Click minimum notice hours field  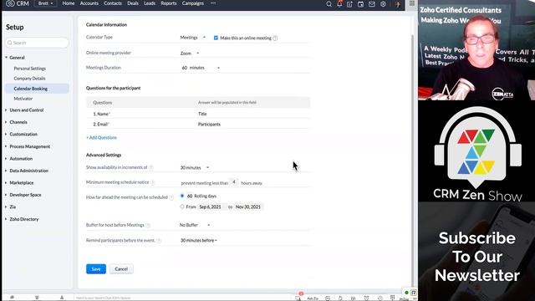pos(234,182)
